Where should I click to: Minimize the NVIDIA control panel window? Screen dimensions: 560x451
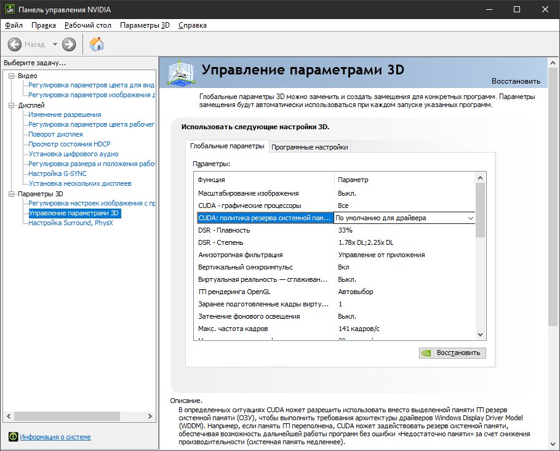click(x=489, y=9)
